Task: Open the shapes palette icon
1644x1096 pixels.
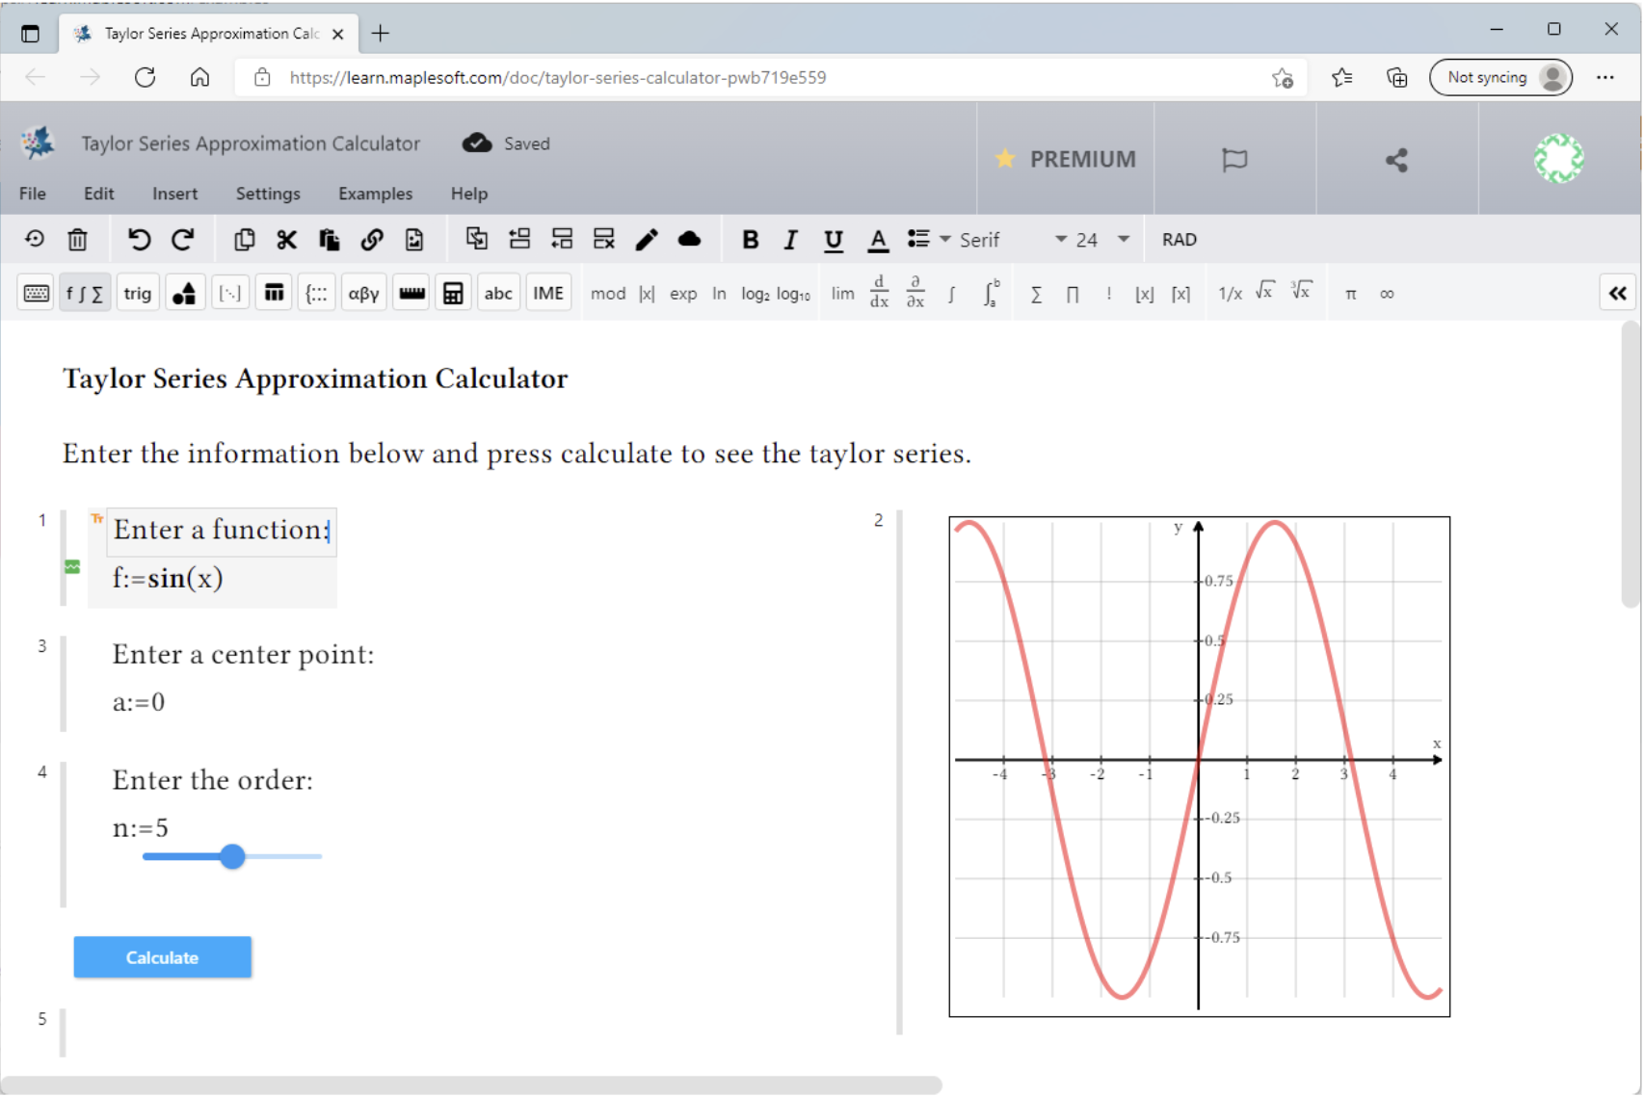Action: 184,294
